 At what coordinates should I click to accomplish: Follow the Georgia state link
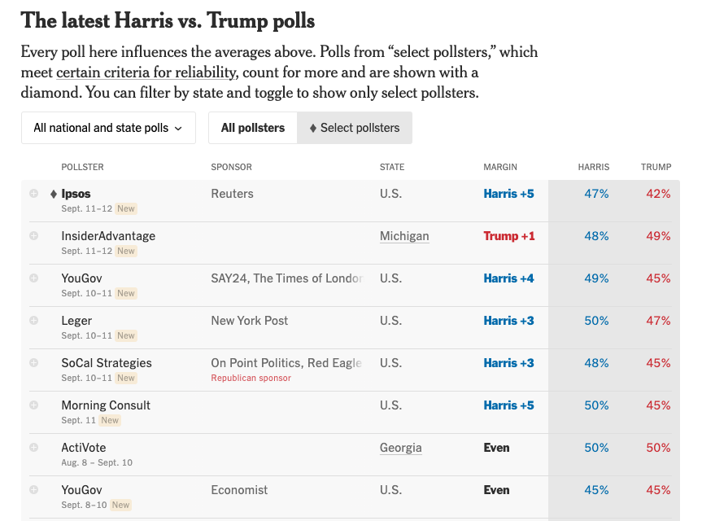click(x=400, y=448)
